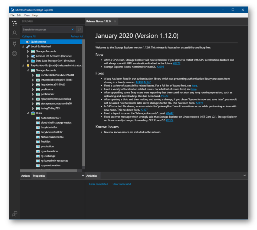Expand the storageaccountautom9a76 account
Viewport: 257px width, 230px height.
[33, 104]
